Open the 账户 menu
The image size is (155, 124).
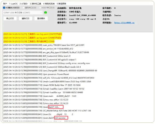coord(5,4)
